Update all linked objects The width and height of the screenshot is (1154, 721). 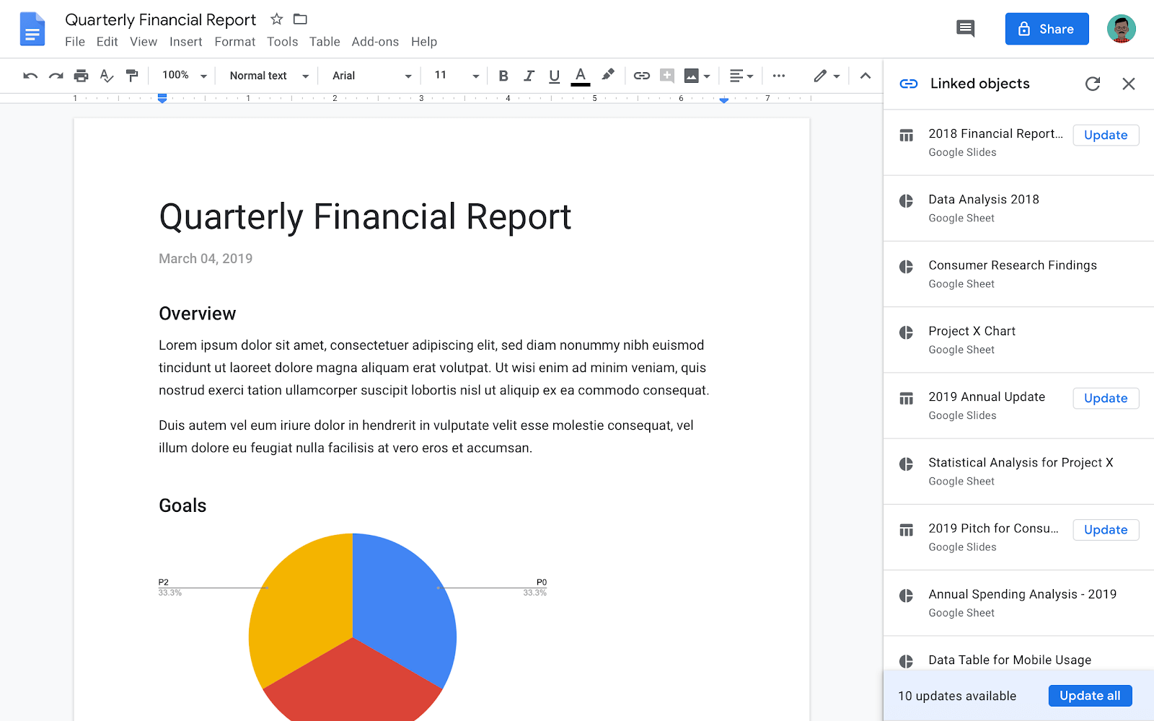(1089, 695)
